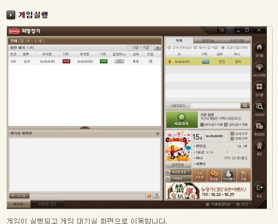
Task: Click the 사용자찾기 search input field
Action: [215, 106]
